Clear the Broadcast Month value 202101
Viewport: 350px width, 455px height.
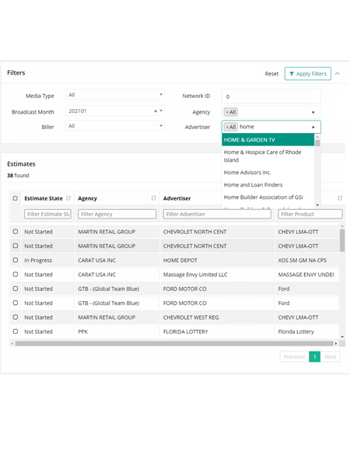[x=156, y=111]
